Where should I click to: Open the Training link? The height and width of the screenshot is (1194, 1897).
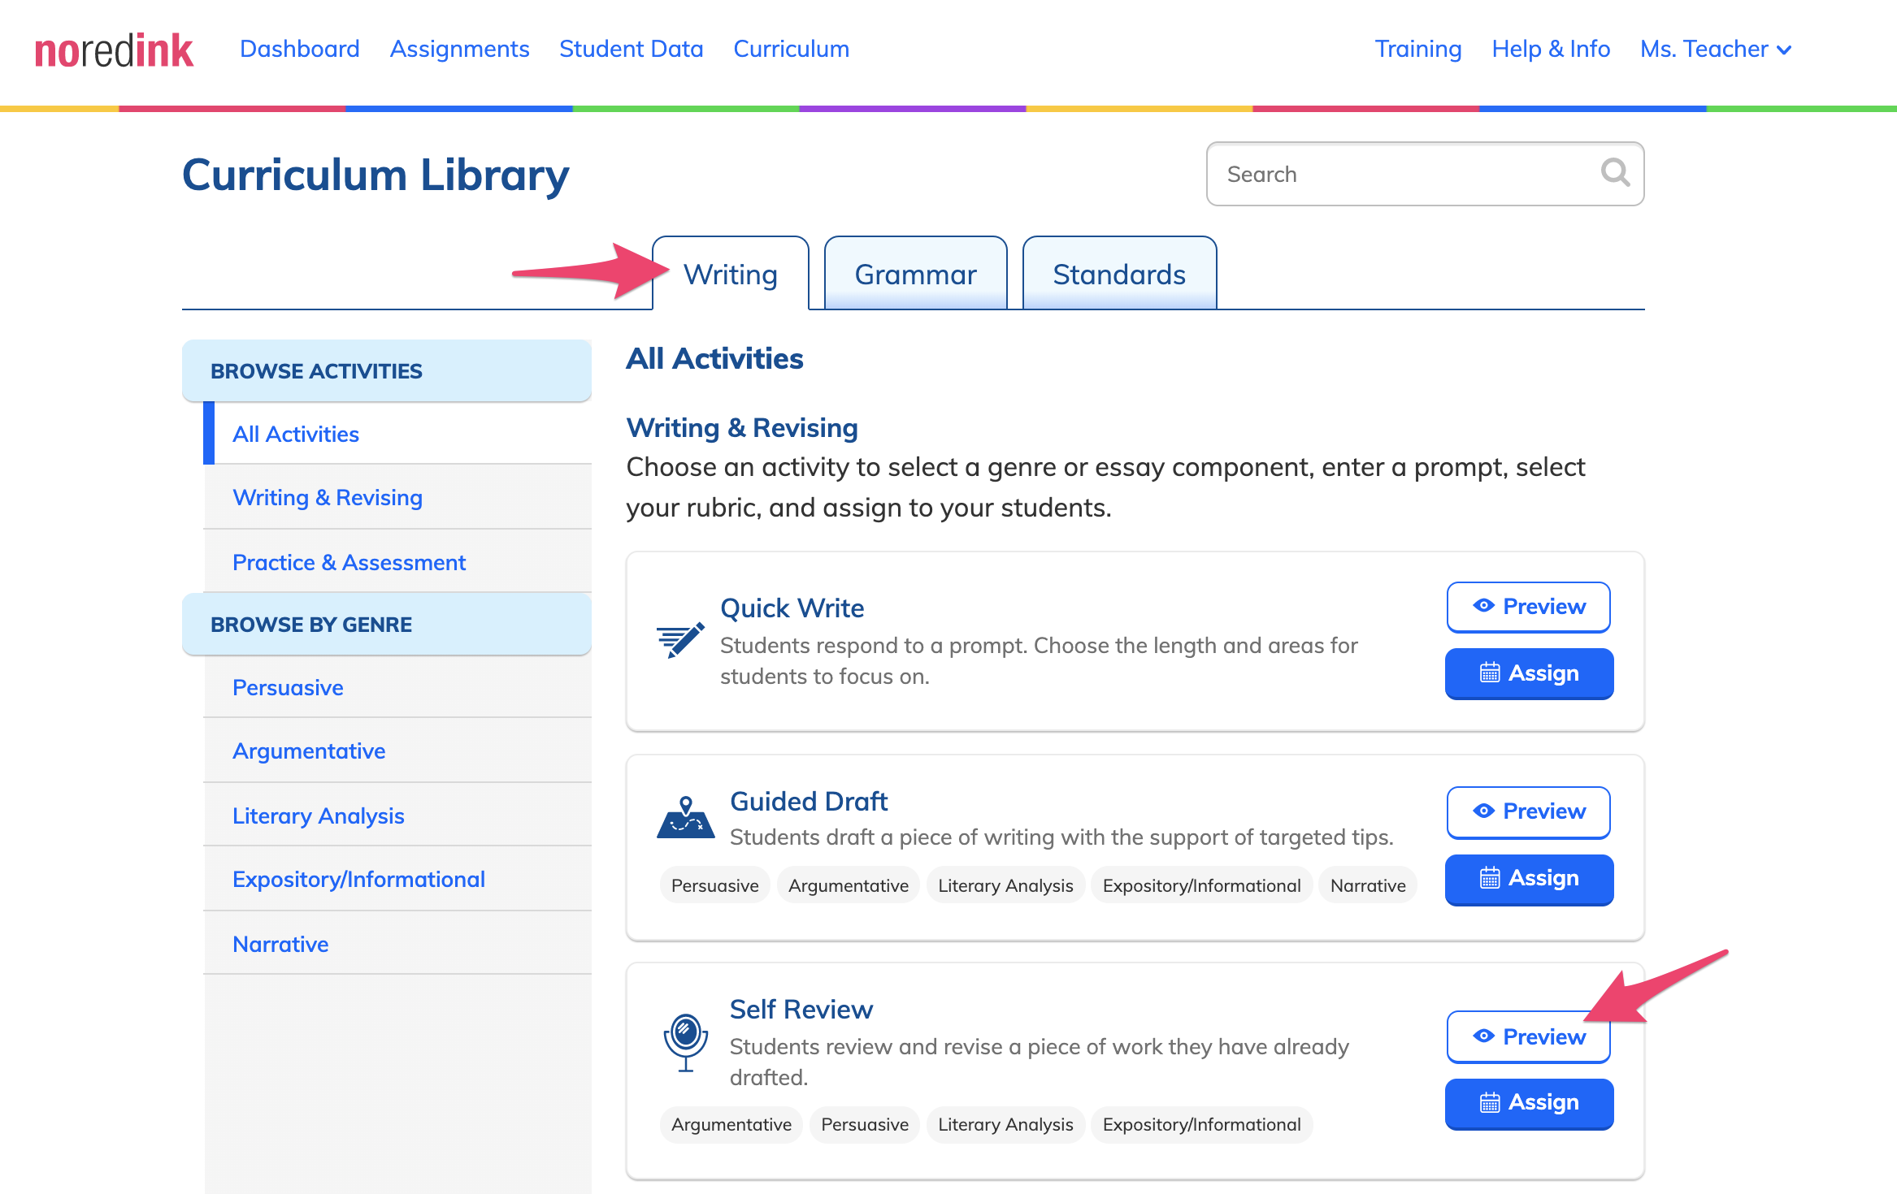1417,49
